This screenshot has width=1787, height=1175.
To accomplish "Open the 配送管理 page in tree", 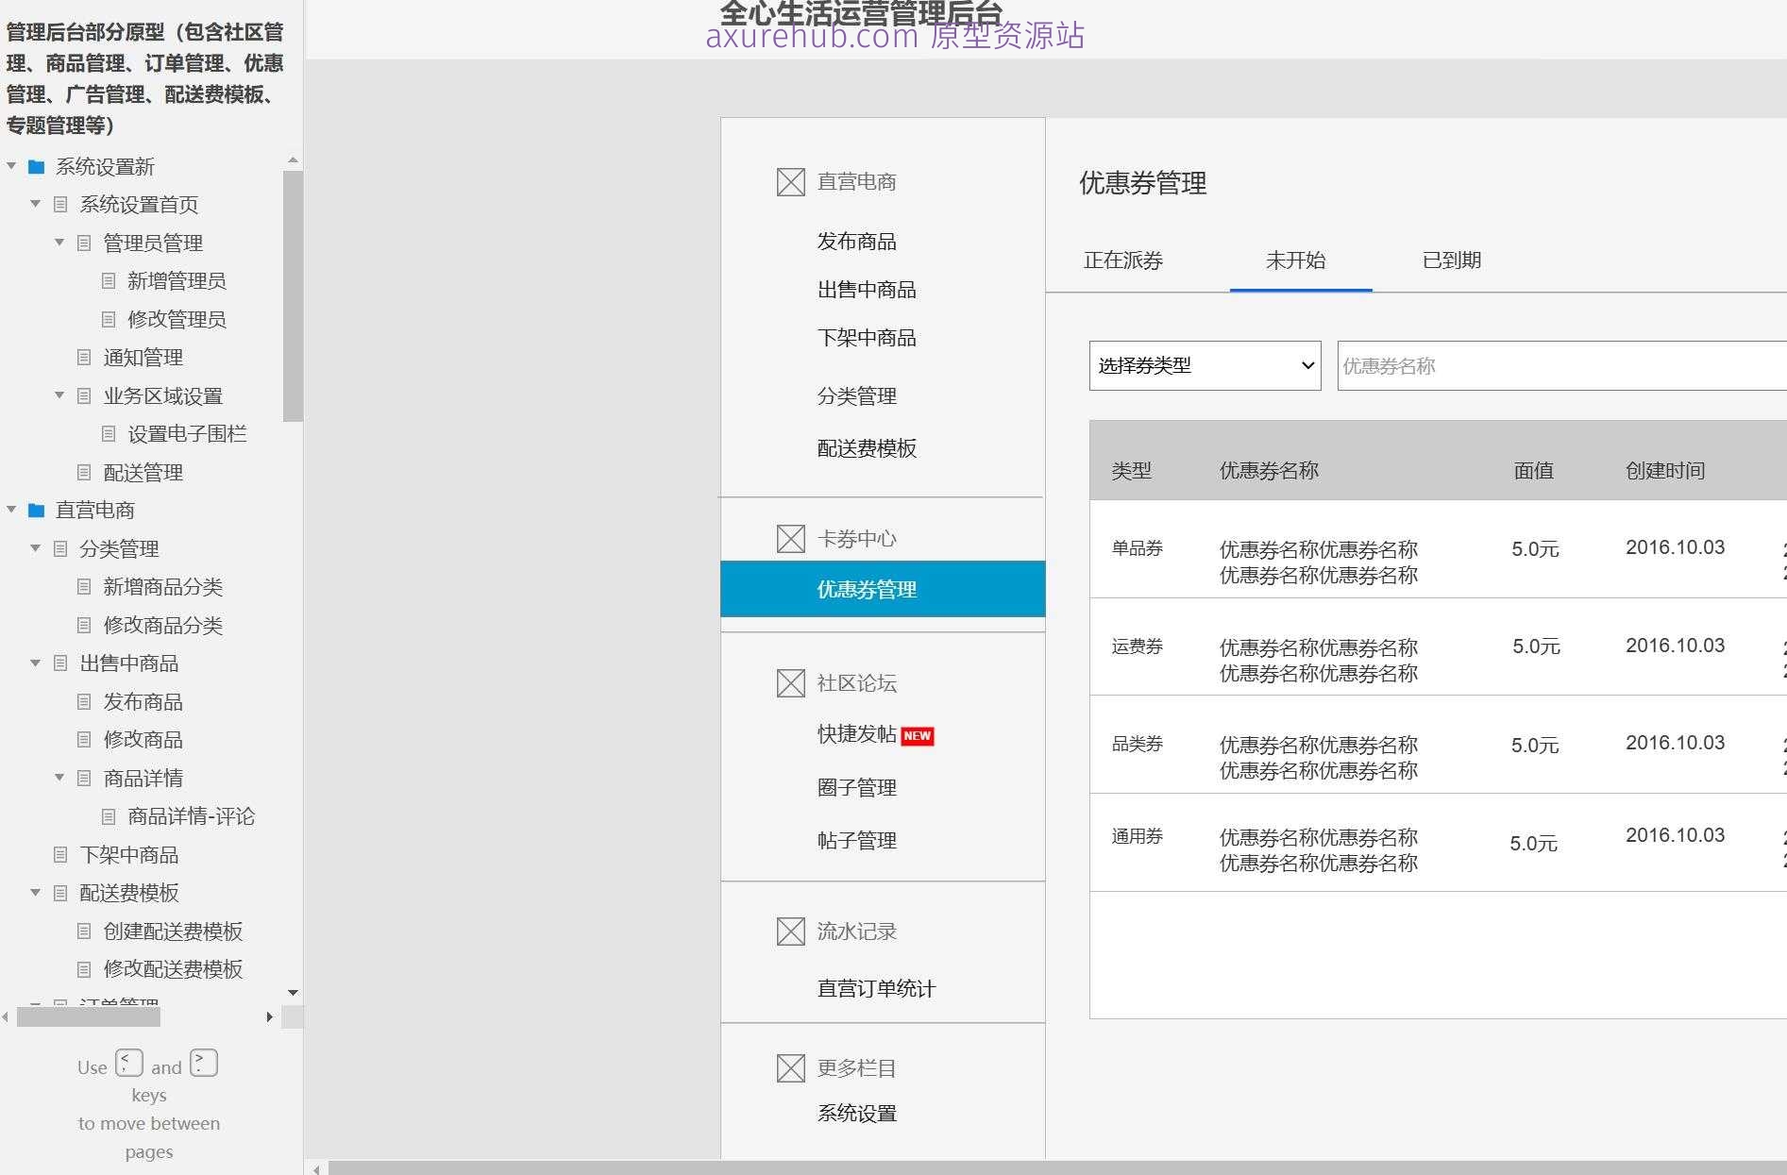I will point(143,473).
